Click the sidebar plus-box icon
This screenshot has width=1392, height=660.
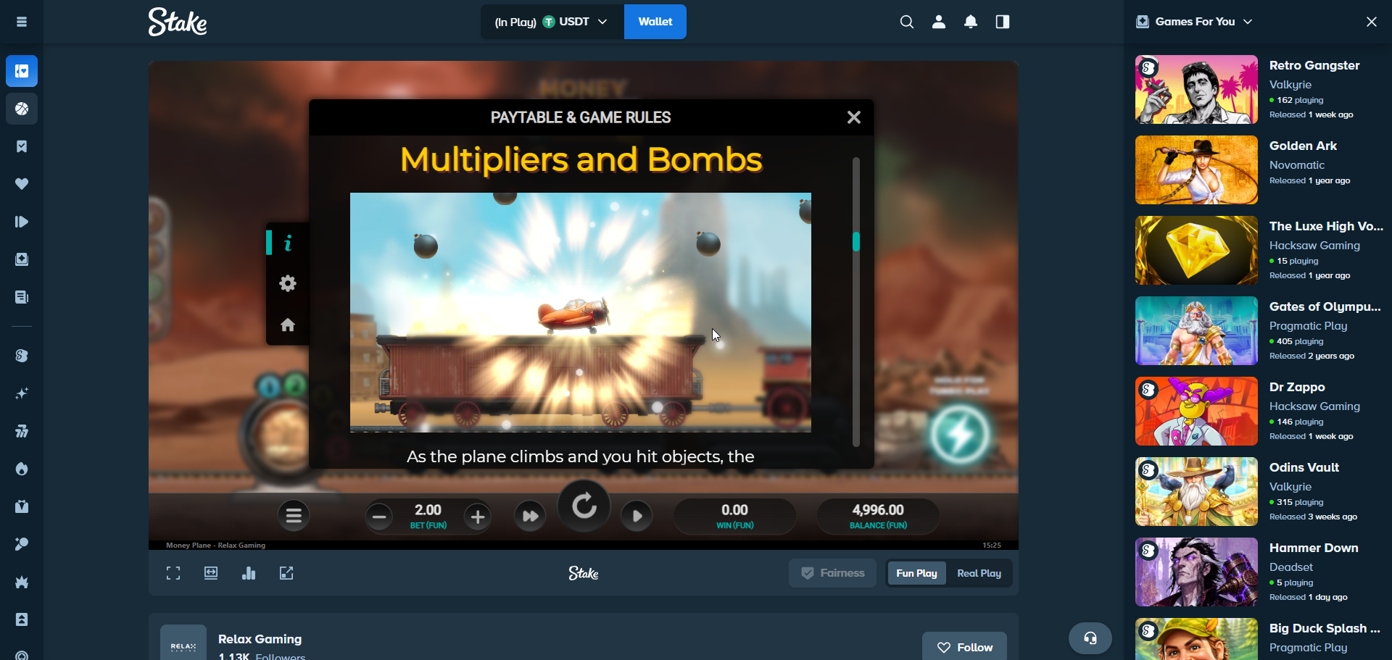click(x=22, y=259)
